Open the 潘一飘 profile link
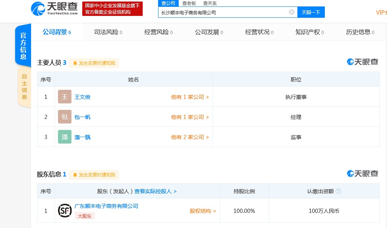This screenshot has height=228, width=387. point(82,137)
